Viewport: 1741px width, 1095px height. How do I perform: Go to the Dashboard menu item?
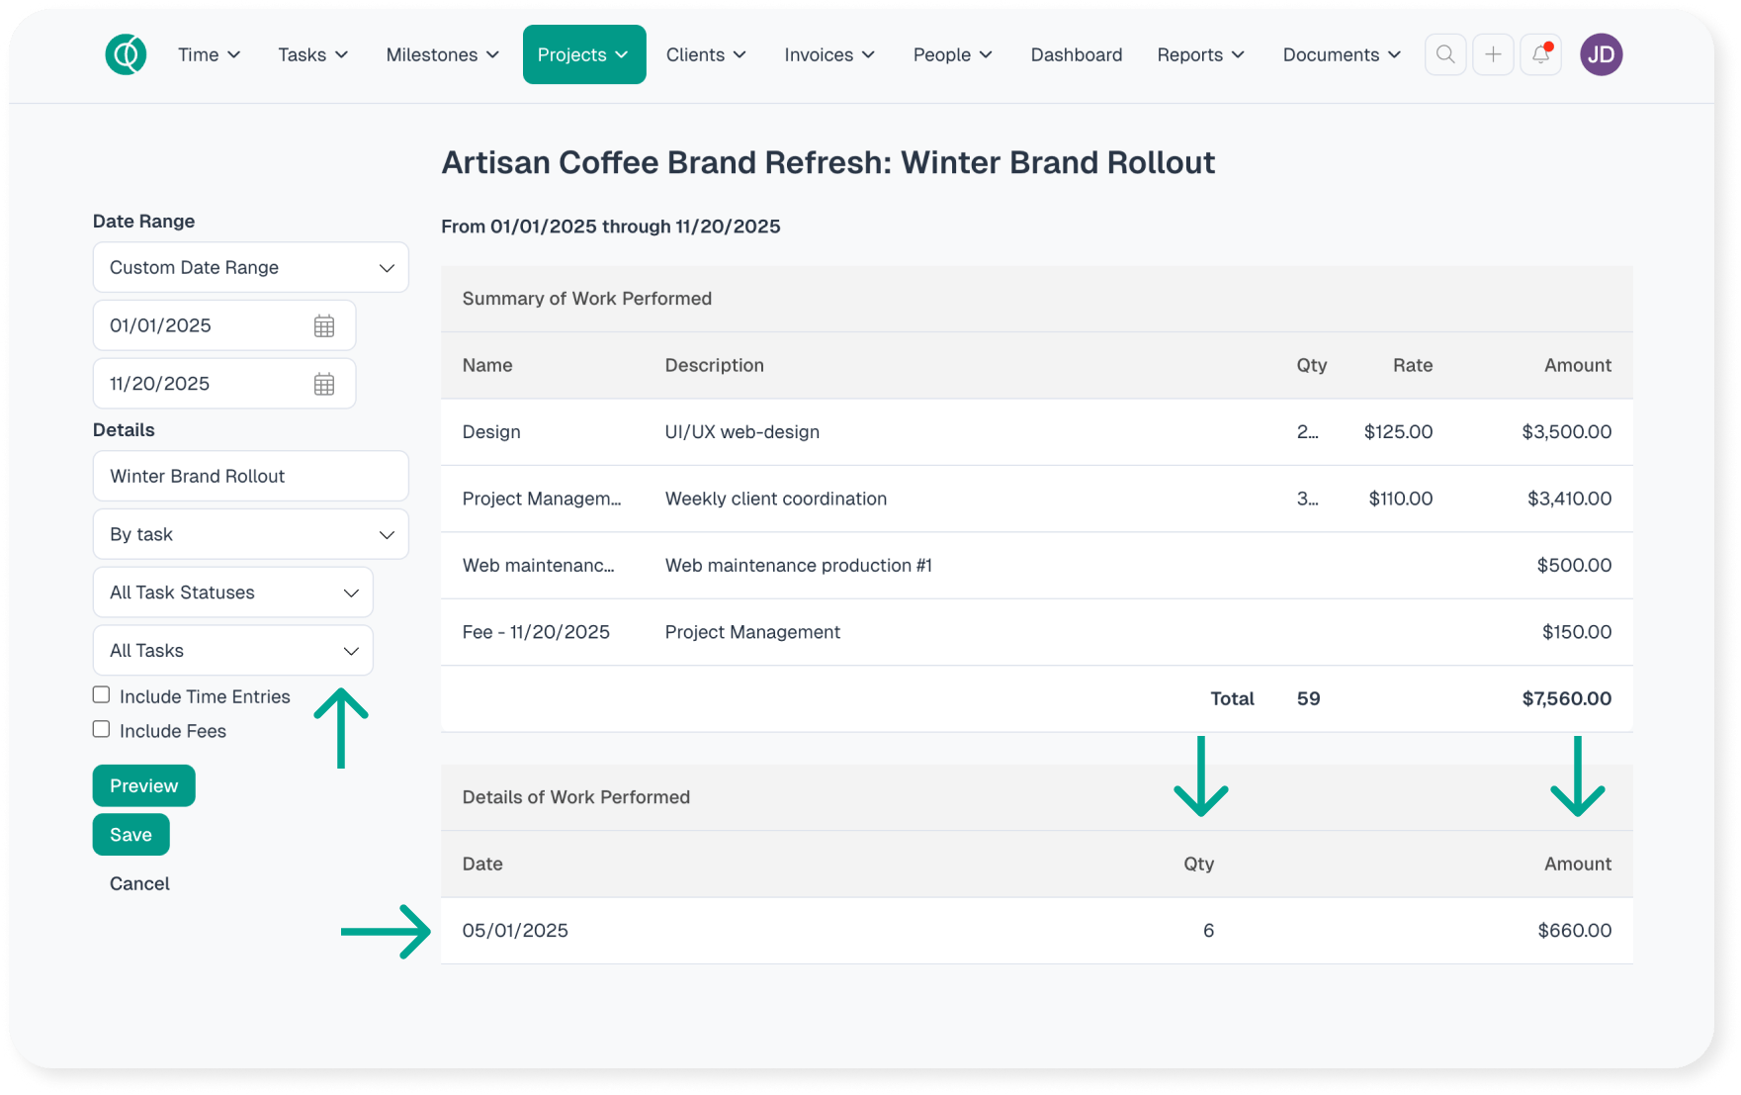1076,55
